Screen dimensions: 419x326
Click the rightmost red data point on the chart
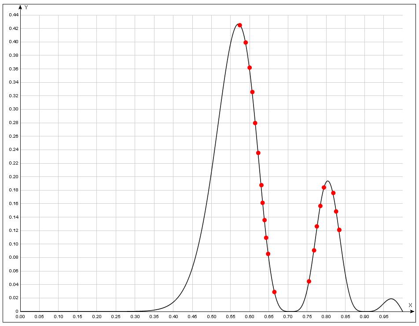click(x=339, y=230)
